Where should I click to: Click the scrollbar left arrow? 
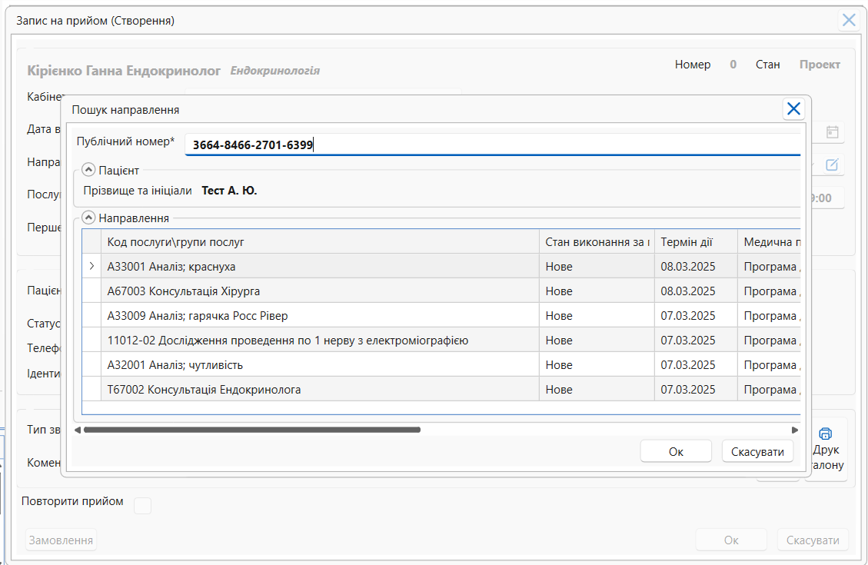[x=78, y=430]
